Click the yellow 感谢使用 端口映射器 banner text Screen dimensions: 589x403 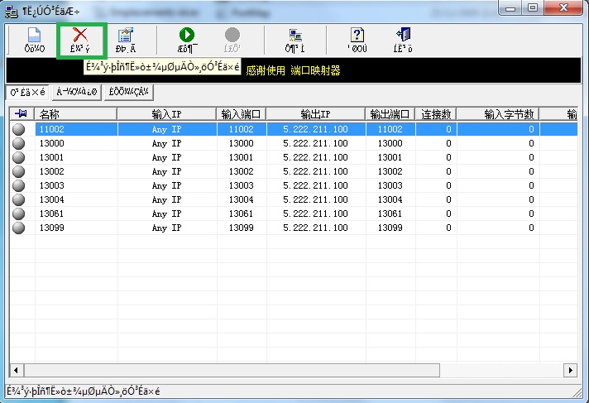[x=293, y=70]
